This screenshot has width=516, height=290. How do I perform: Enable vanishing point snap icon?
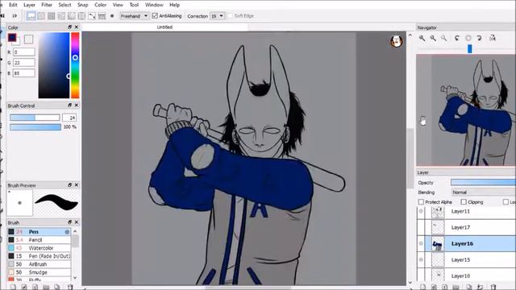61,16
